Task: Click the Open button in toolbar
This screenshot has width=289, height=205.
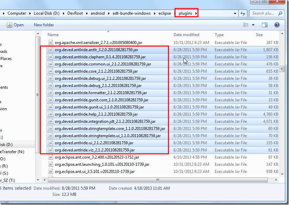Action: tap(15, 25)
